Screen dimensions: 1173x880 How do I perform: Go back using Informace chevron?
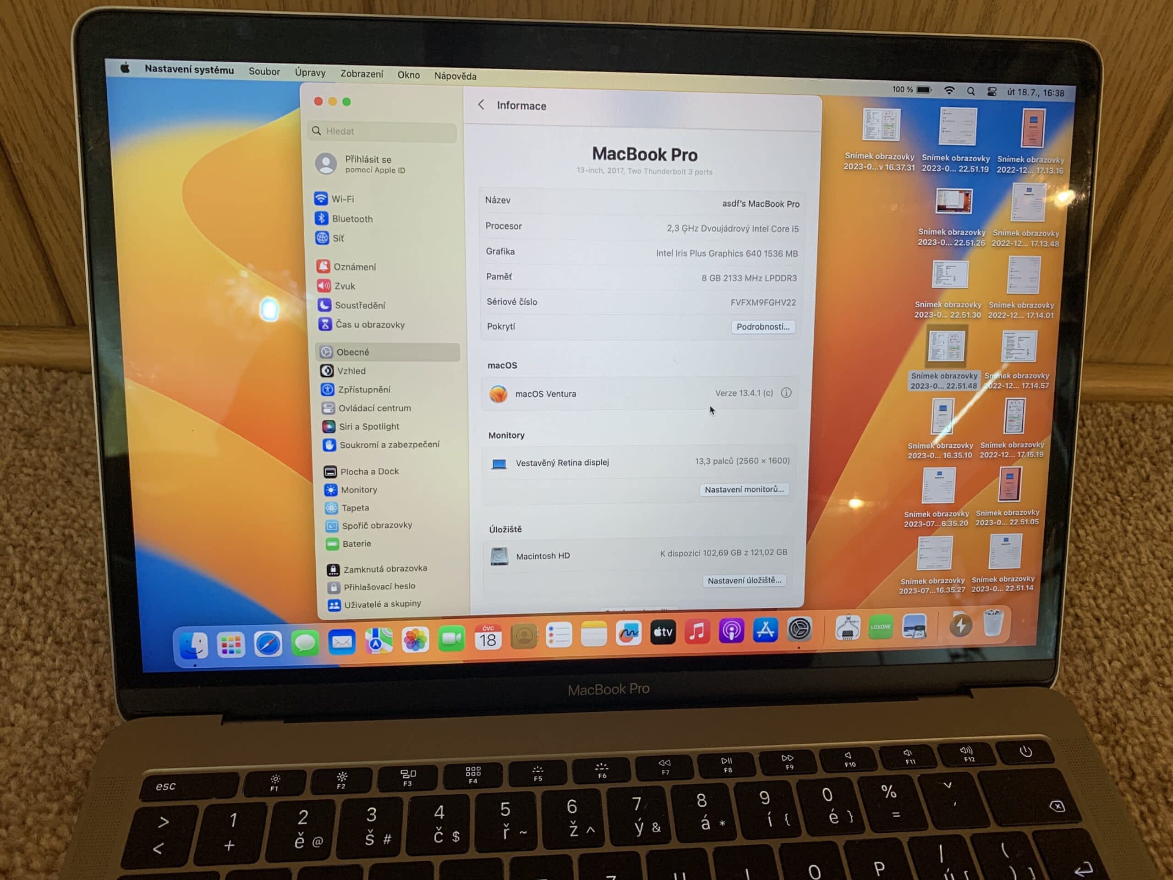(481, 105)
